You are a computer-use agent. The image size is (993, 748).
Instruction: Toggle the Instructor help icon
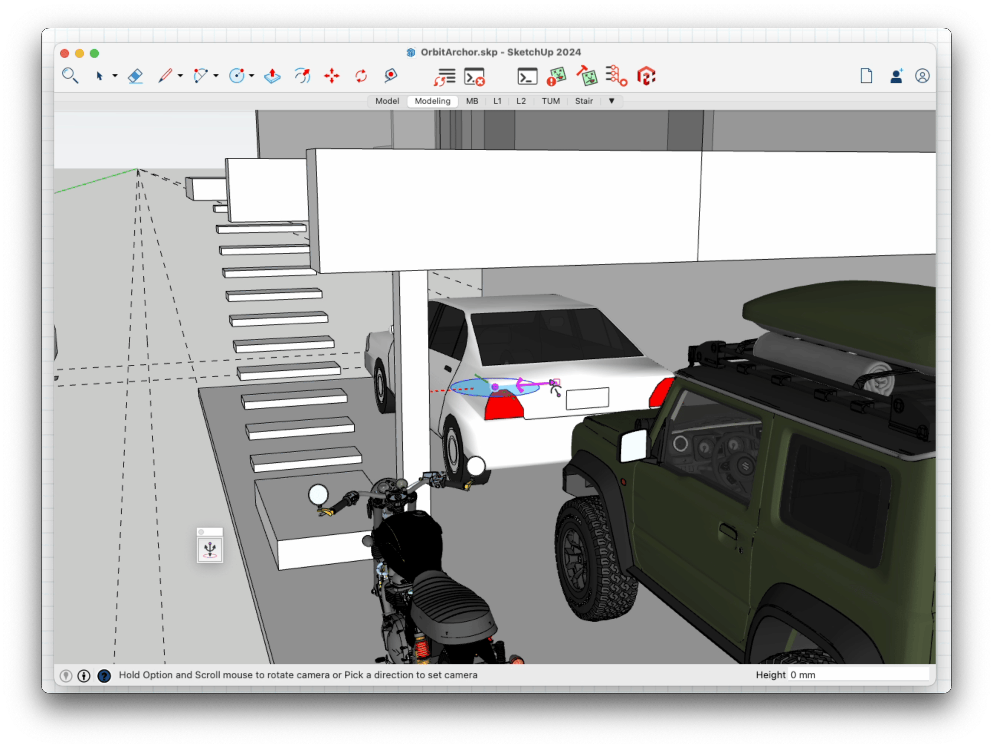104,675
